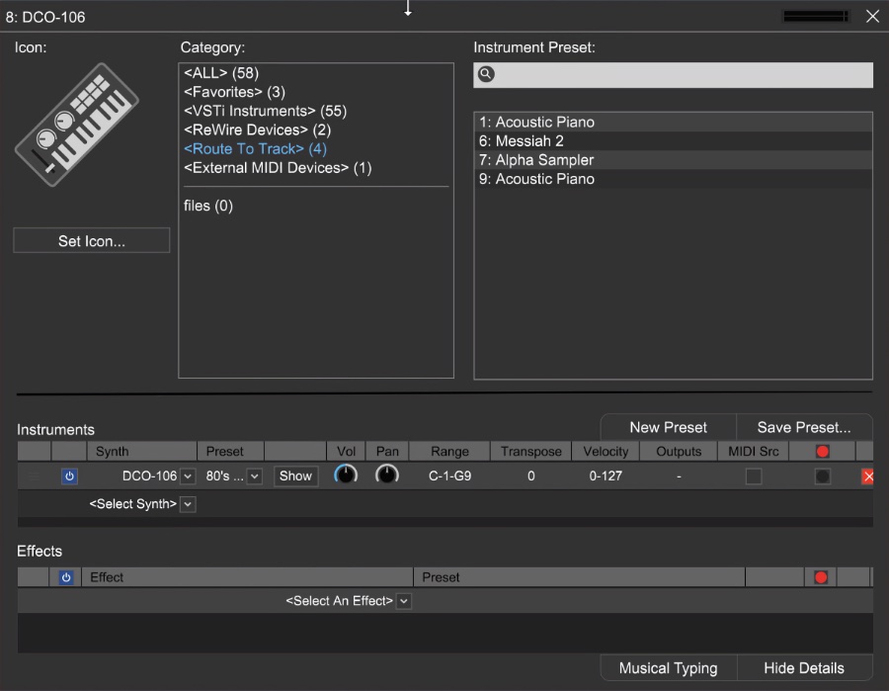Click the 'Outputs' column header
The width and height of the screenshot is (889, 691).
coord(679,452)
